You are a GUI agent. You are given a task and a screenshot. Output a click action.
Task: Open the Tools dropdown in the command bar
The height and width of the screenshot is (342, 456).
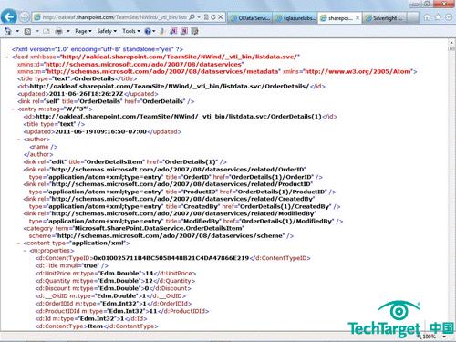131,31
